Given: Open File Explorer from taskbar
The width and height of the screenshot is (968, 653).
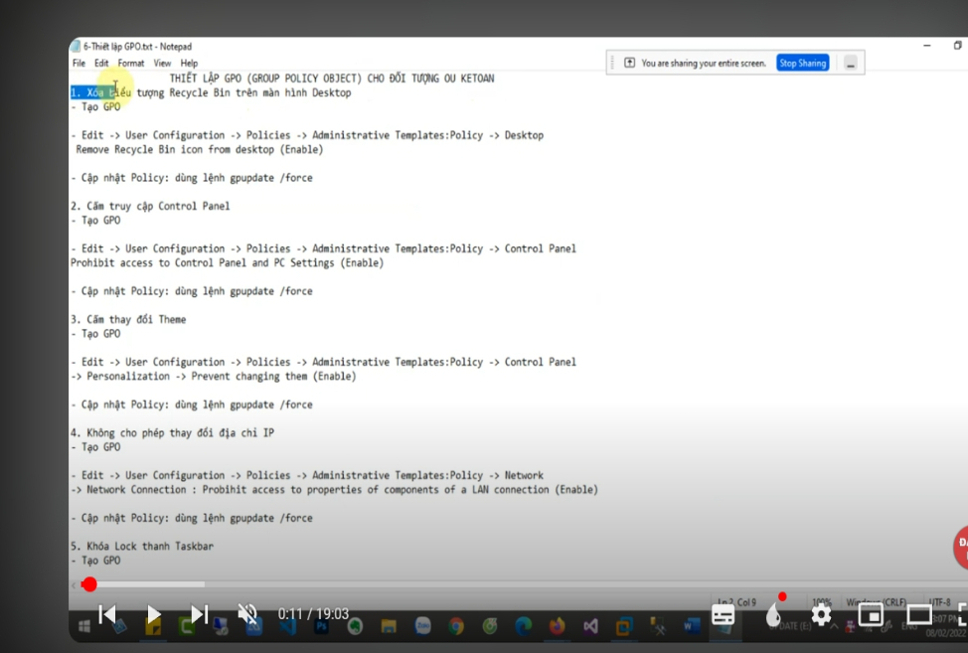Looking at the screenshot, I should [389, 626].
